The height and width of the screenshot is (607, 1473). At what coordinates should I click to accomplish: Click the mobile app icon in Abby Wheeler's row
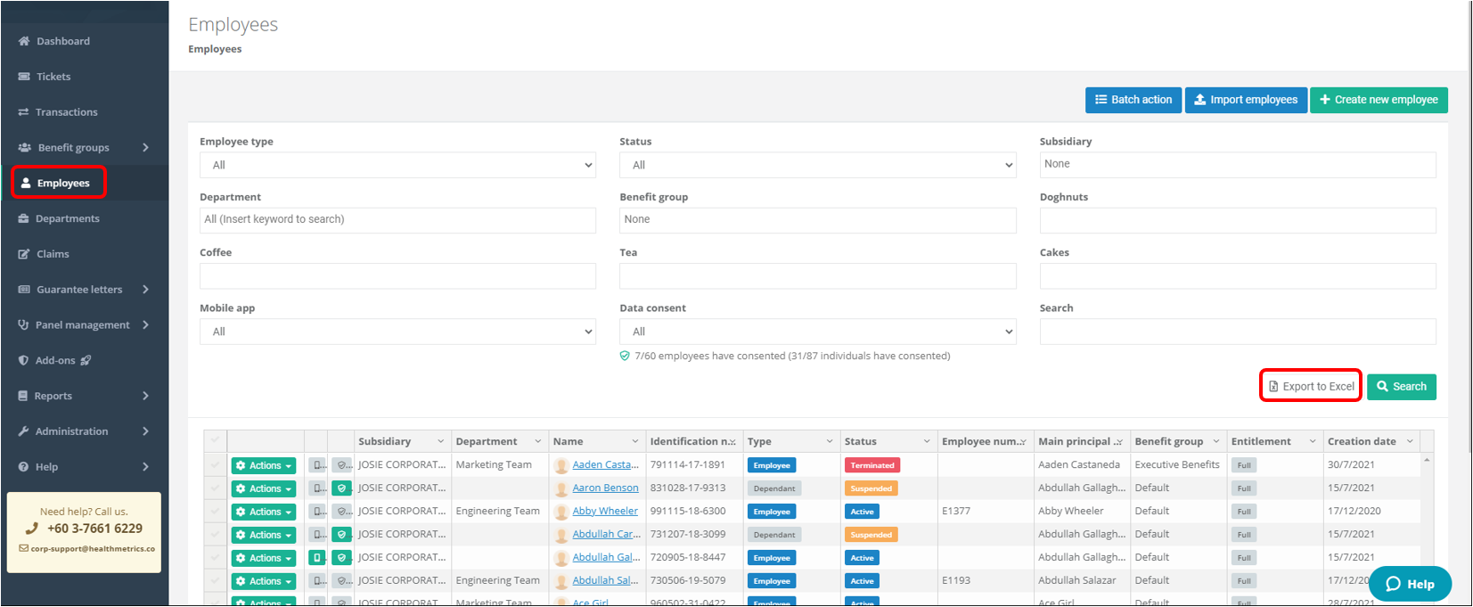(x=317, y=512)
